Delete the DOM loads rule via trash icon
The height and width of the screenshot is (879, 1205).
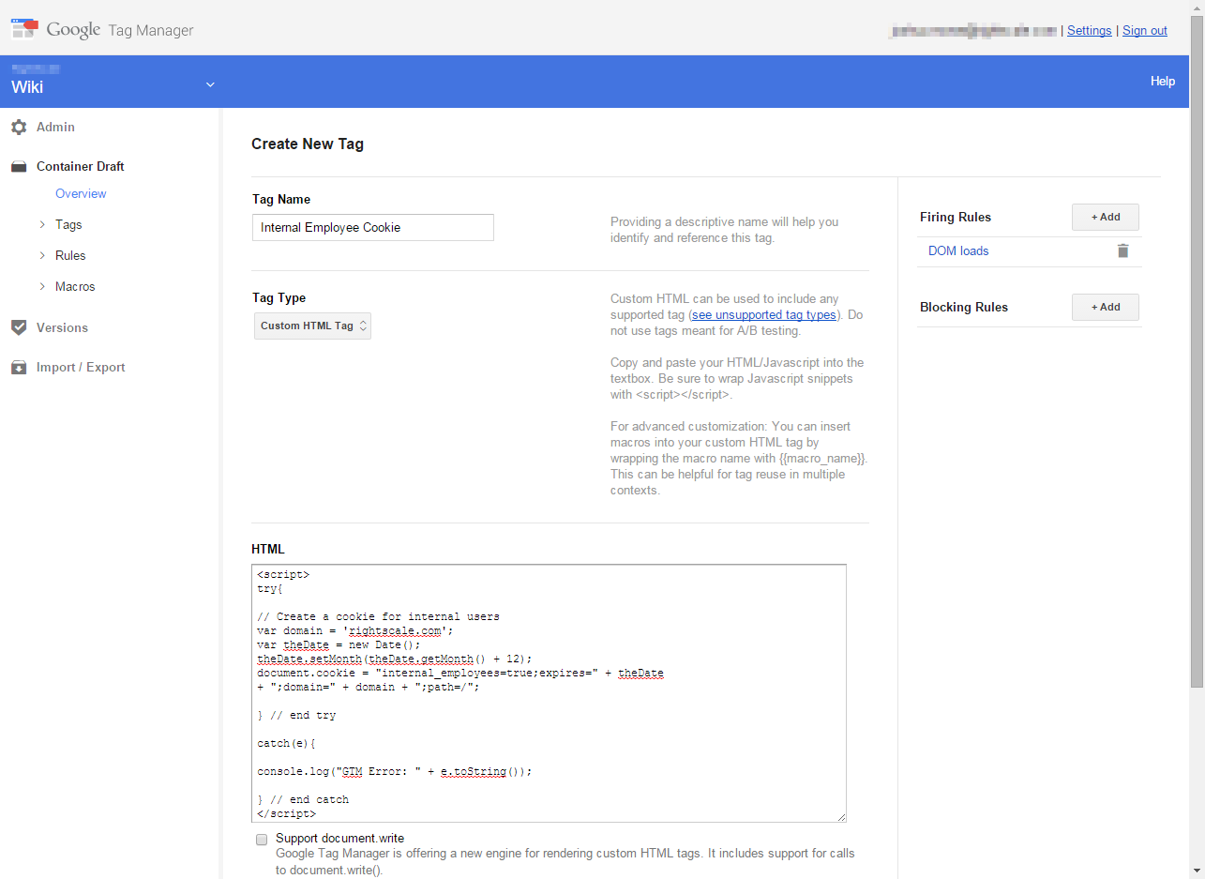[1122, 250]
